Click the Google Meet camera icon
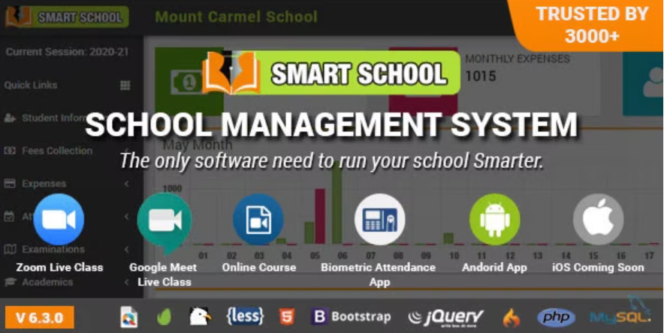 point(164,222)
